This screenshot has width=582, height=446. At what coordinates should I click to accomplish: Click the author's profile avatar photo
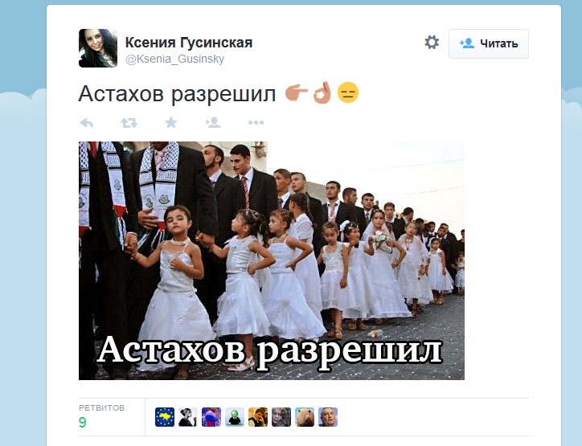pyautogui.click(x=98, y=48)
